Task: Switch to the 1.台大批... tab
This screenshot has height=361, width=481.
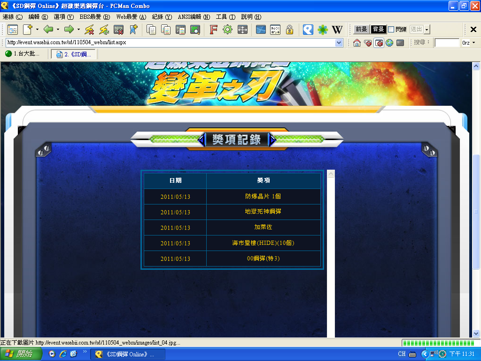Action: pos(23,54)
